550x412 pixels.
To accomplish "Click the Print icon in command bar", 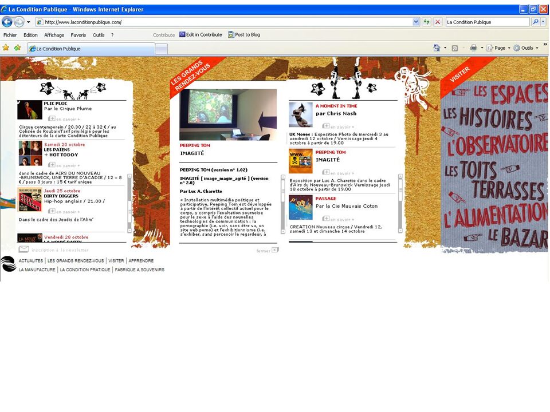I will (473, 48).
